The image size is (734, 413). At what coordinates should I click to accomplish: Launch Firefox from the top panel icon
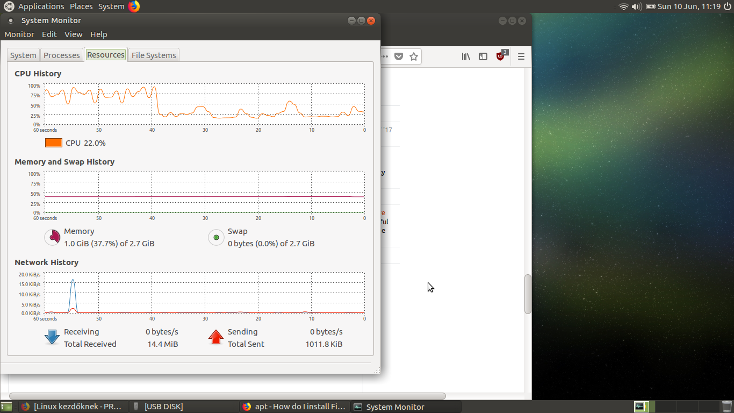pos(134,6)
